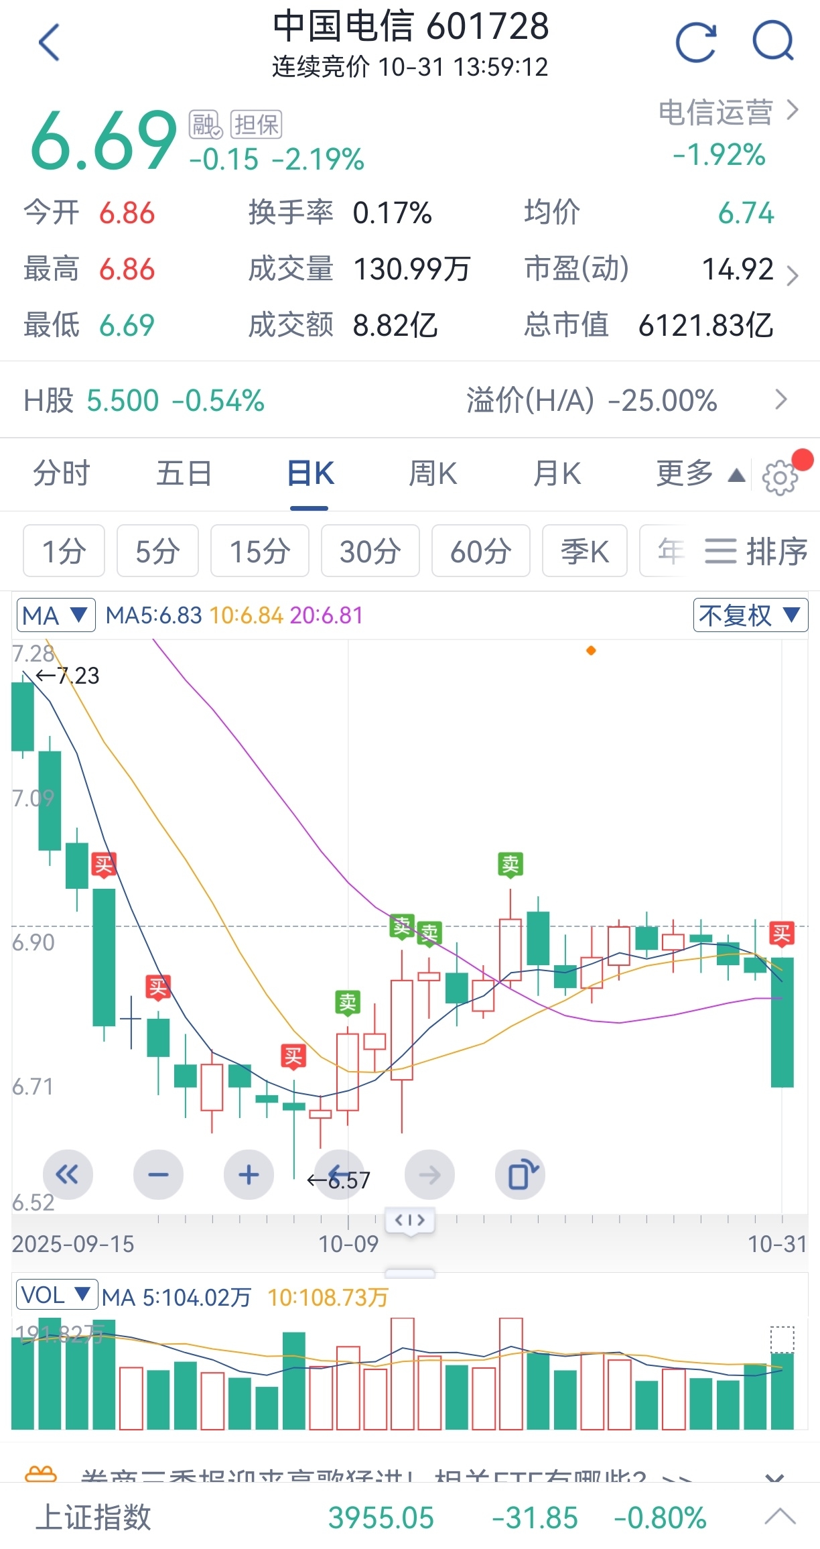820x1549 pixels.
Task: Open 电信运营 sector link
Action: point(728,113)
